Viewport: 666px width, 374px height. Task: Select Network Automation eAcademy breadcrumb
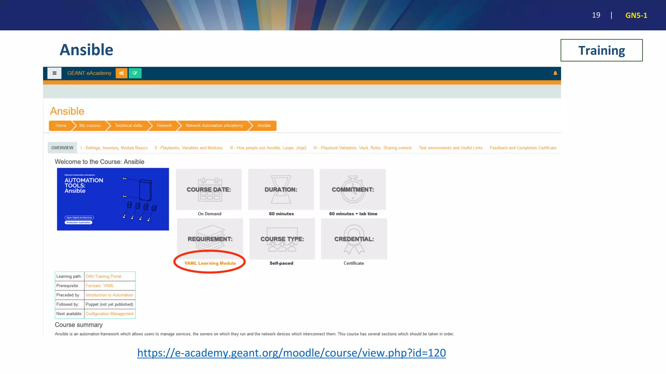[214, 126]
